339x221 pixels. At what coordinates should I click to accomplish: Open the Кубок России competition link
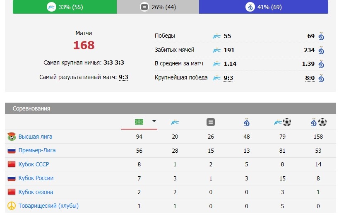[36, 178]
